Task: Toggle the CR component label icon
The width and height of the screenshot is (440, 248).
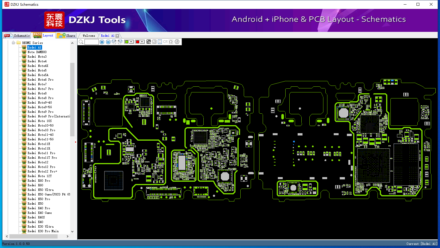Action: tap(165, 42)
